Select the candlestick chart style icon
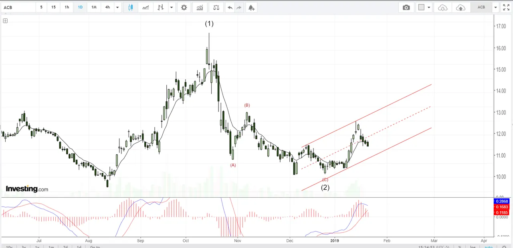Viewport: 513px width, 248px height. (x=130, y=7)
